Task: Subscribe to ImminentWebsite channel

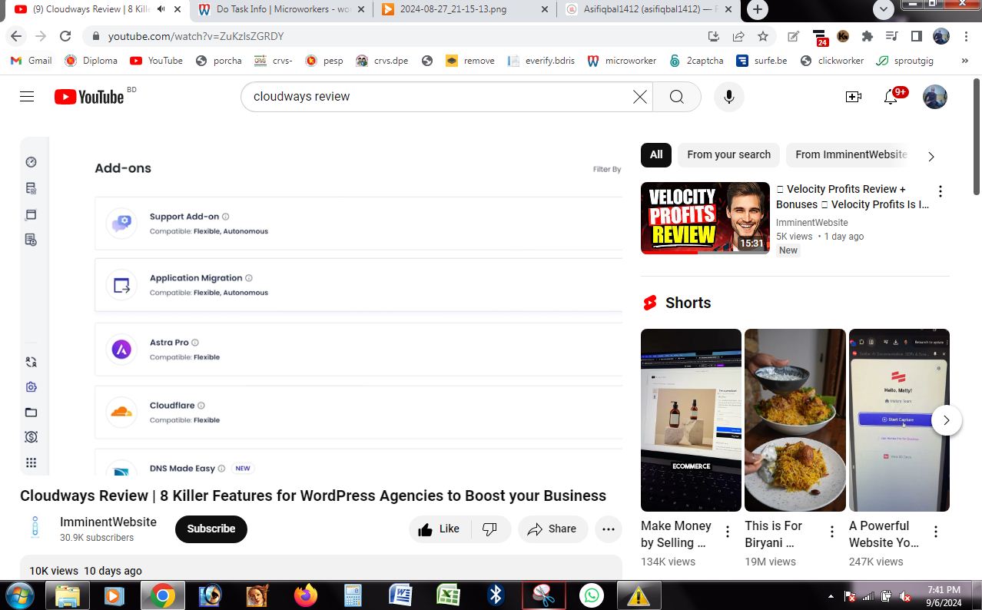Action: [x=211, y=529]
